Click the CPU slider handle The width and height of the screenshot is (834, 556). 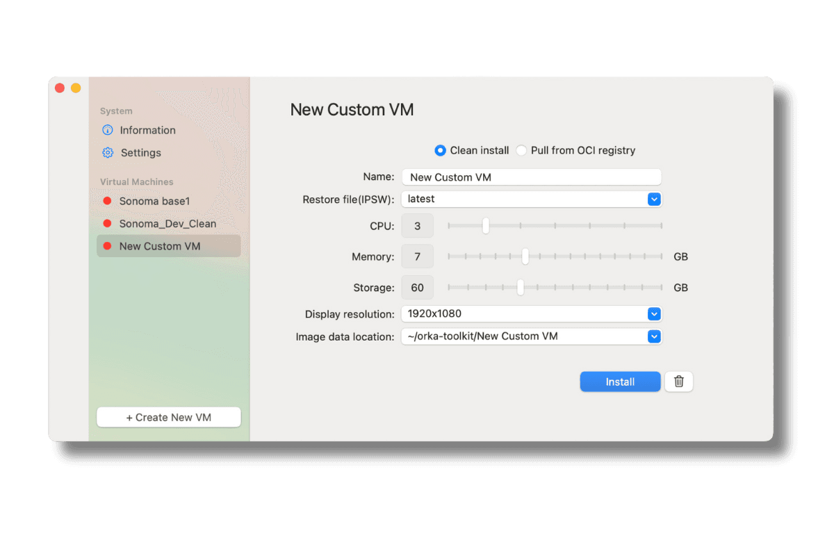[486, 226]
